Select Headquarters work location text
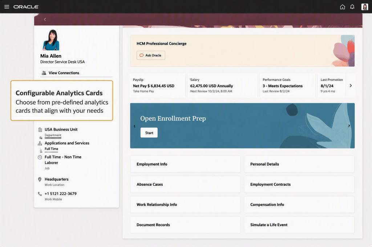The image size is (372, 247). 56,179
